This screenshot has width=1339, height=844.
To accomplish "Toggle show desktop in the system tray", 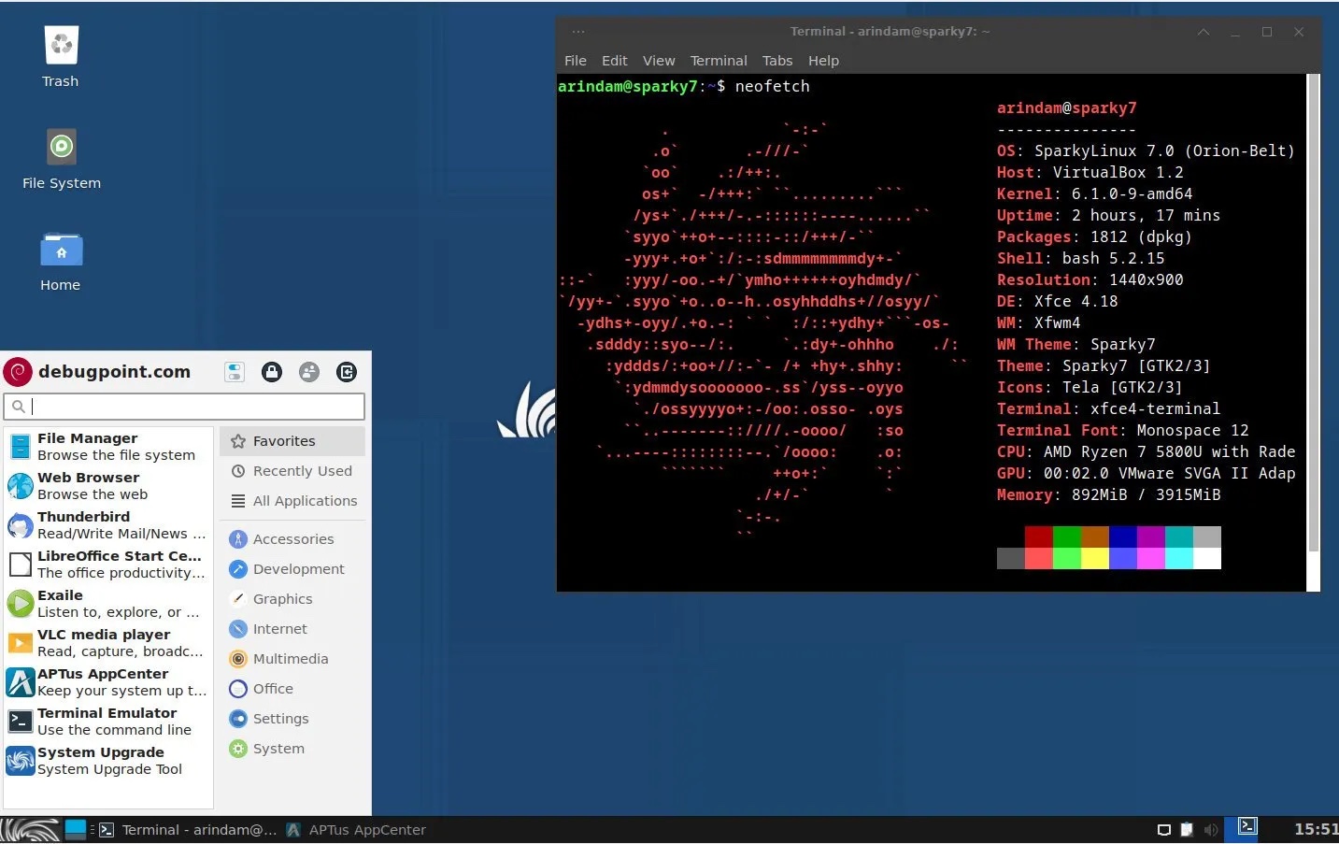I will pyautogui.click(x=1163, y=829).
